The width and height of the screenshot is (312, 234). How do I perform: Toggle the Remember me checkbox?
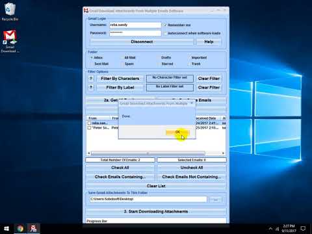click(165, 25)
